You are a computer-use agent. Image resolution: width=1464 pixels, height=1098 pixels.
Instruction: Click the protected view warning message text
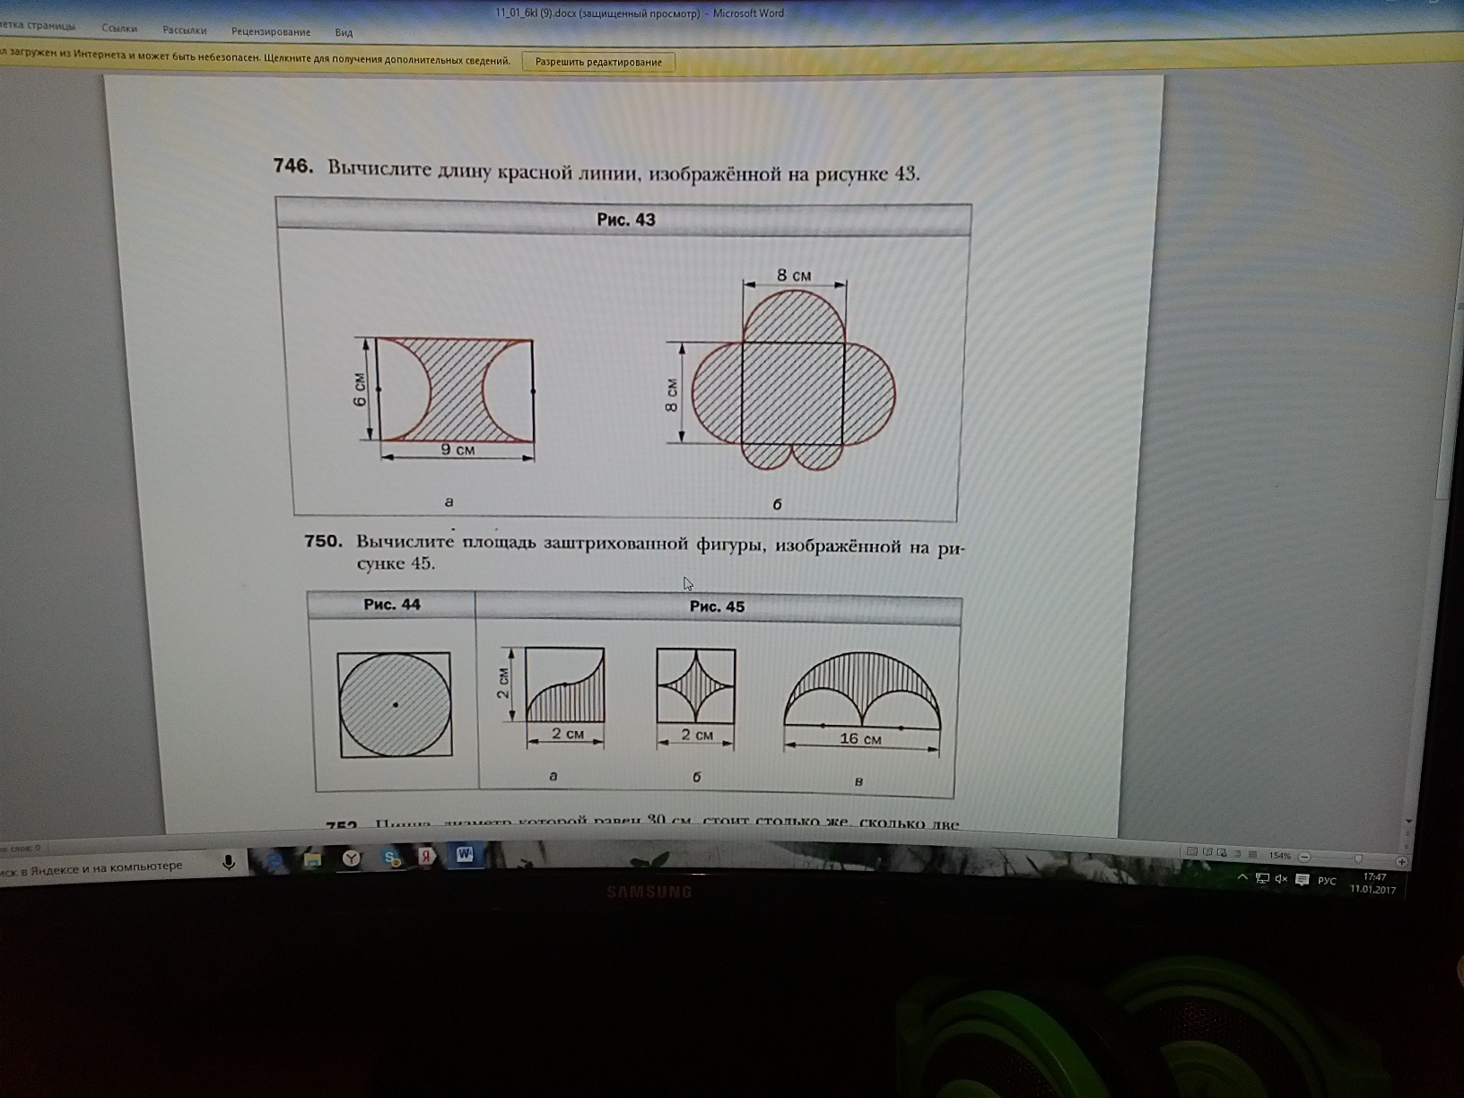coord(256,59)
